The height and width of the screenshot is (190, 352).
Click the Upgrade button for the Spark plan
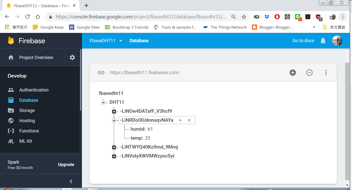click(66, 164)
